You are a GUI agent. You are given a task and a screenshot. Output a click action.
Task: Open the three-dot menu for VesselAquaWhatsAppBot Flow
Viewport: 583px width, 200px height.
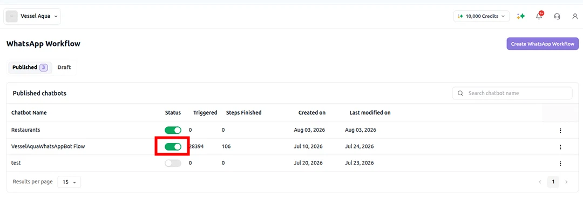[560, 147]
